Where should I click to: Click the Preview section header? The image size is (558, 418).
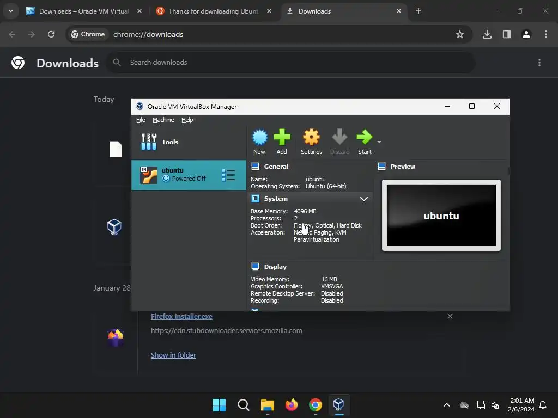tap(403, 167)
